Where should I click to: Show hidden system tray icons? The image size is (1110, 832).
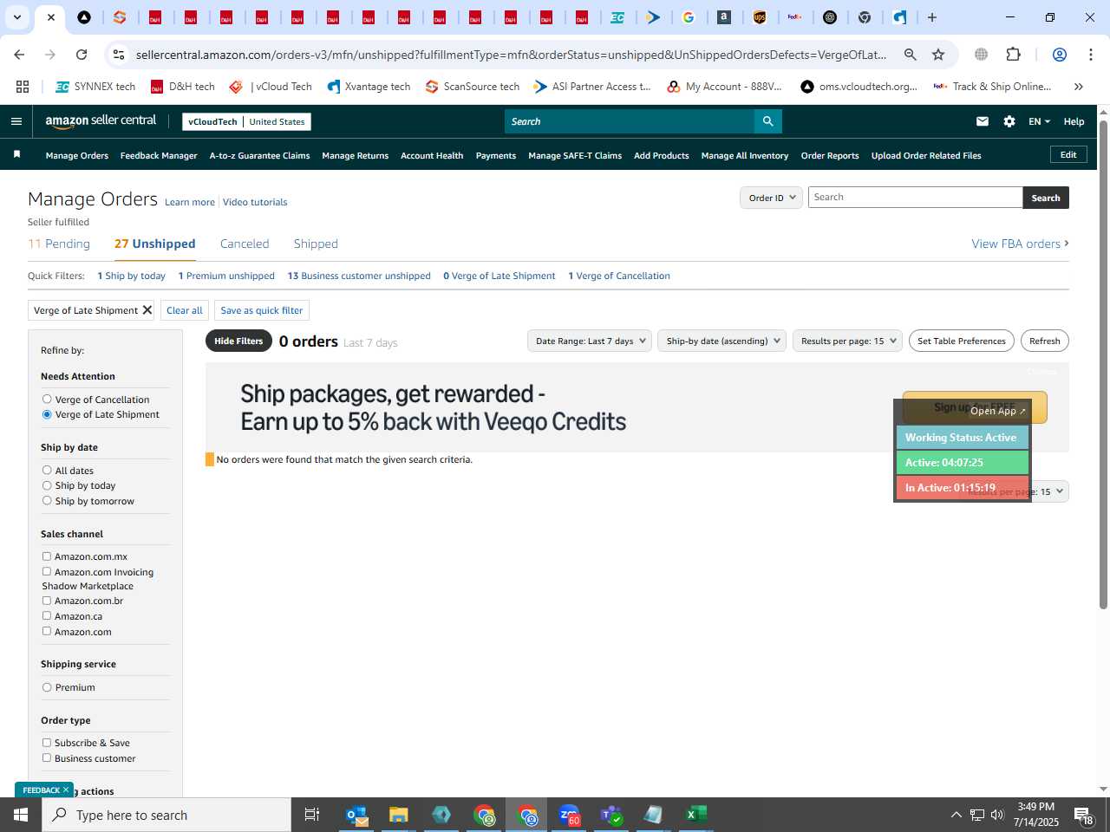pos(956,815)
